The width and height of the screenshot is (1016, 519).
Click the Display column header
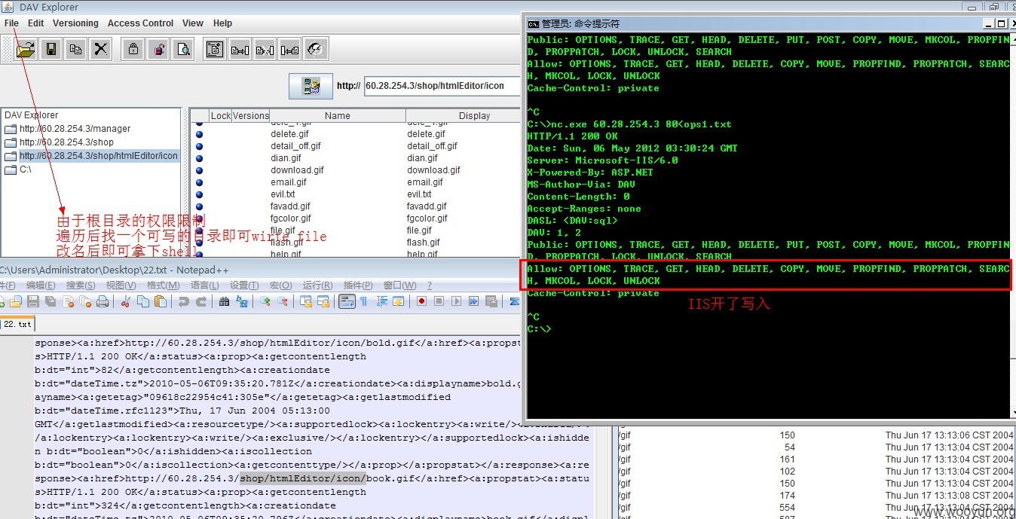click(474, 116)
